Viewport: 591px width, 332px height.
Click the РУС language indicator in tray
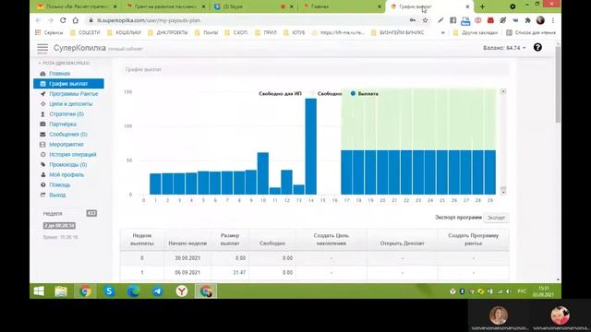(522, 291)
